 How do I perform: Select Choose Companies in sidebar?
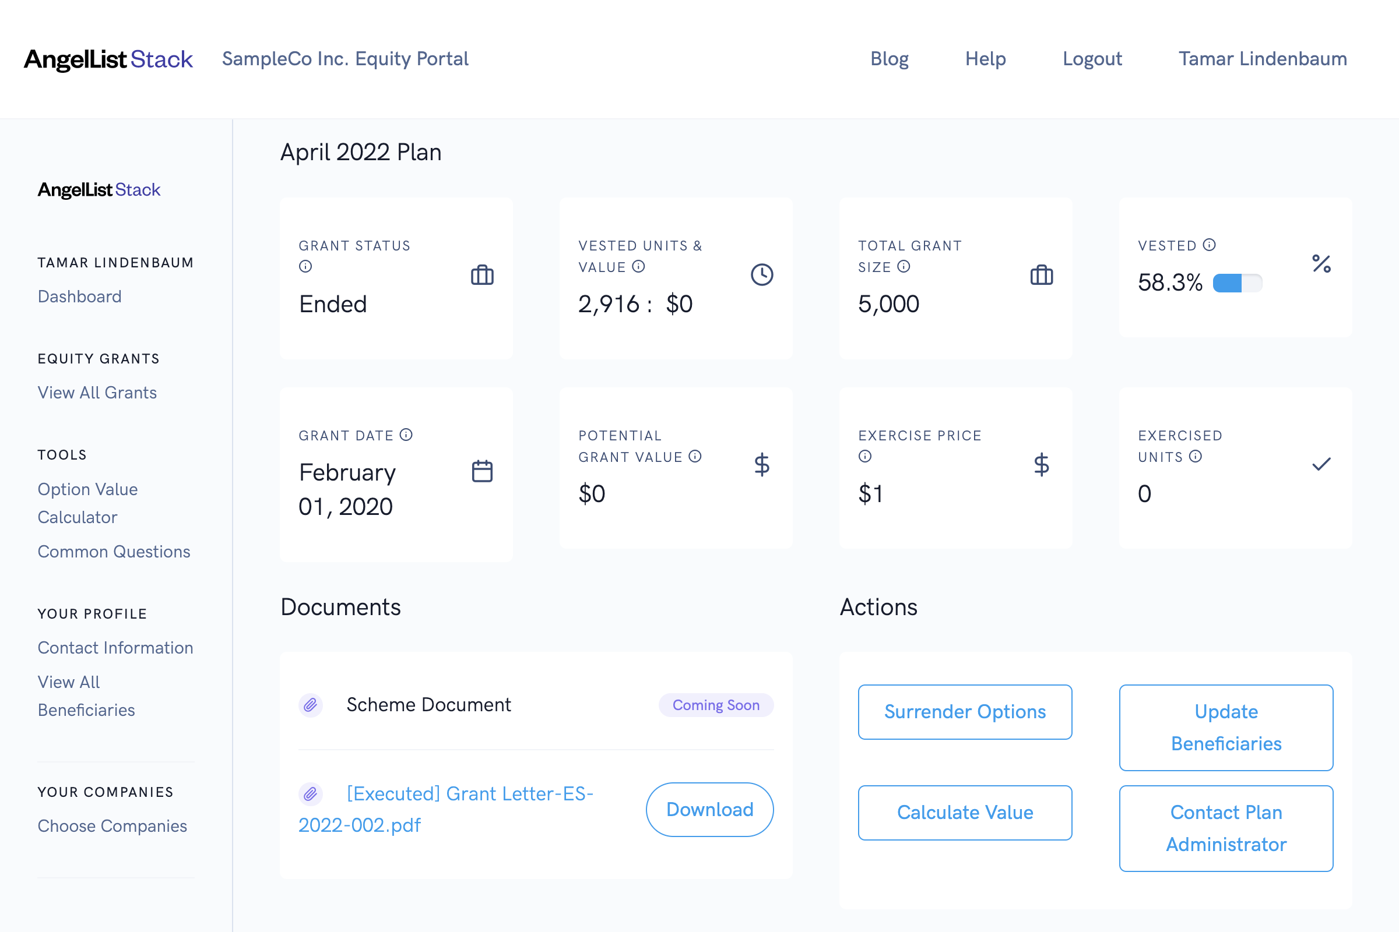click(x=113, y=825)
